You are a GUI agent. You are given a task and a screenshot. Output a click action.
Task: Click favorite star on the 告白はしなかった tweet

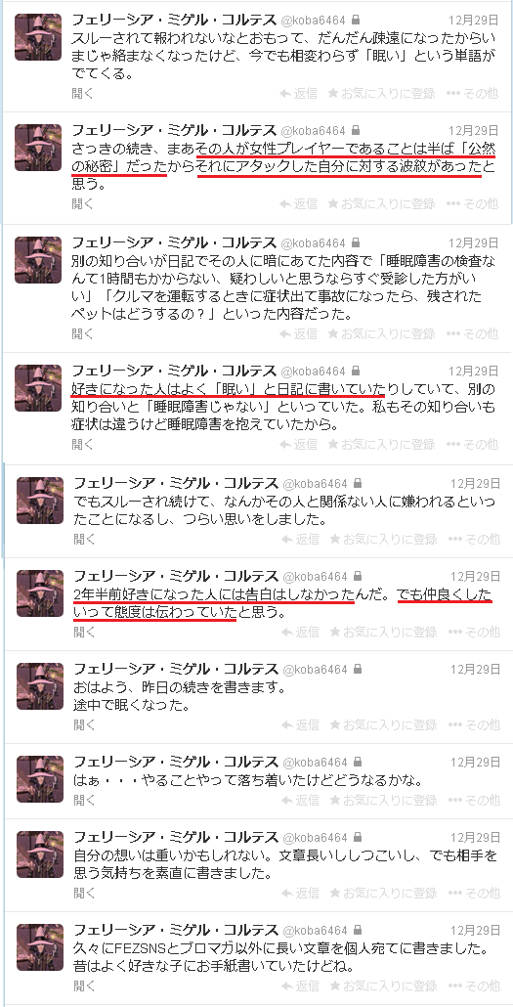pyautogui.click(x=334, y=632)
